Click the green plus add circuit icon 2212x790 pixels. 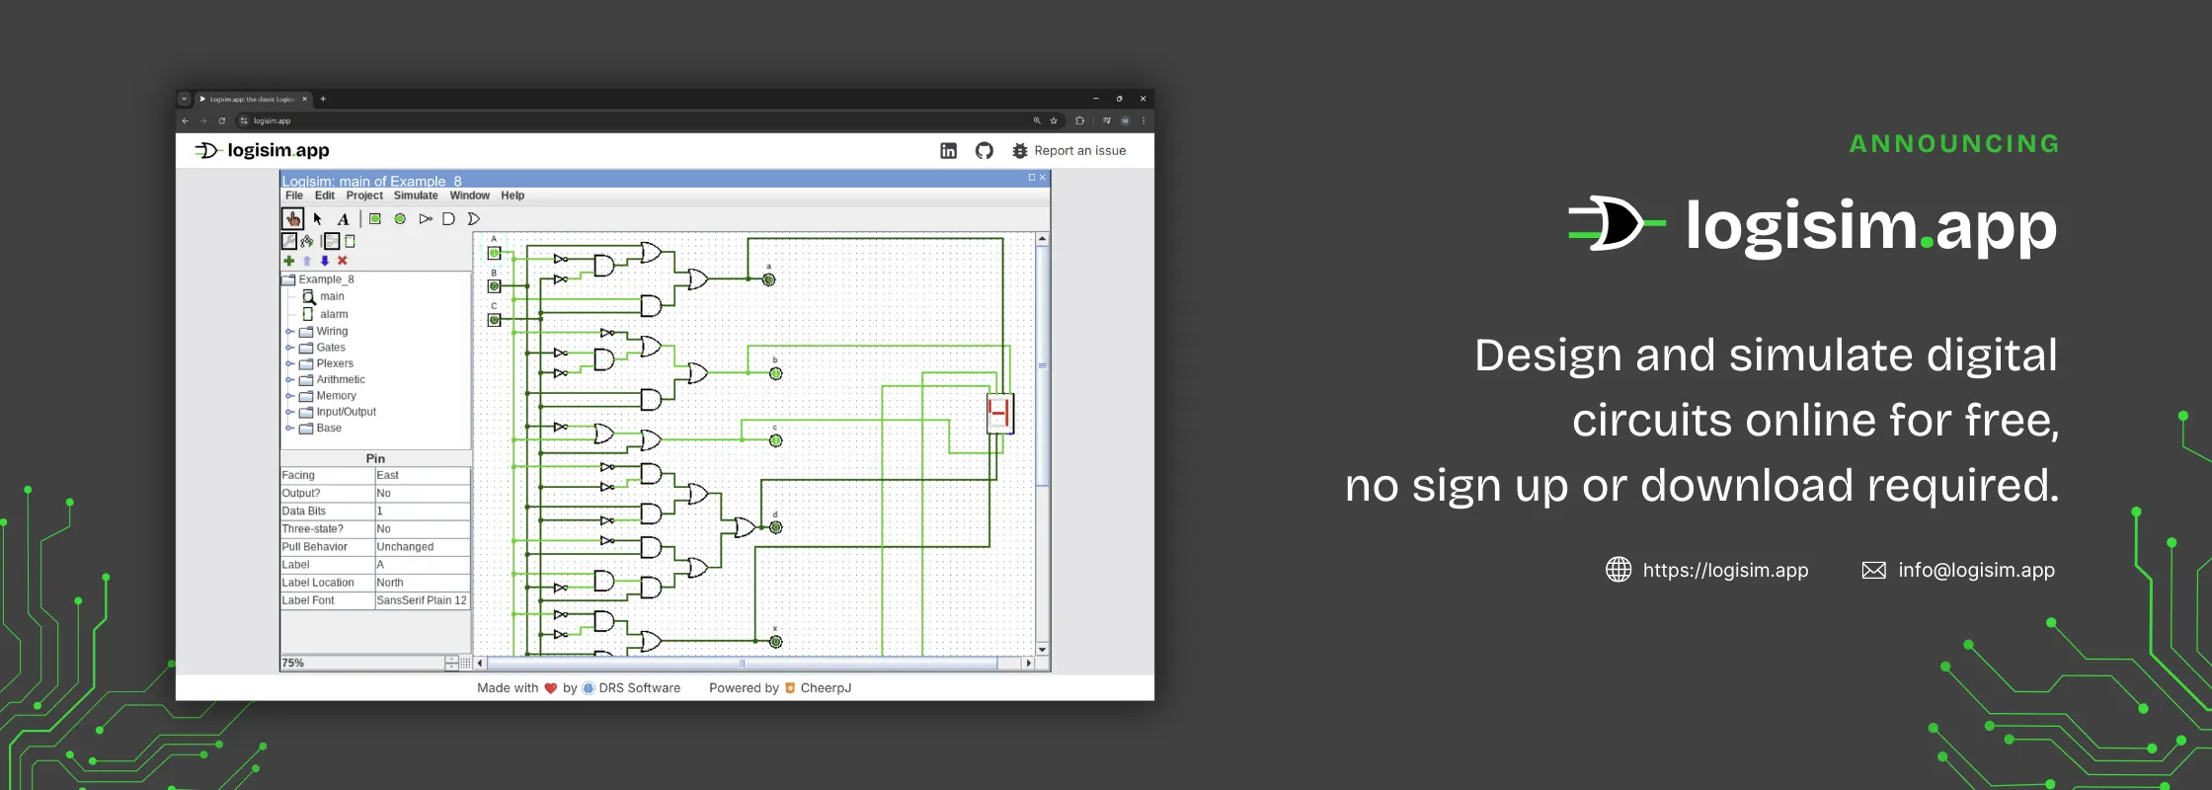coord(289,261)
